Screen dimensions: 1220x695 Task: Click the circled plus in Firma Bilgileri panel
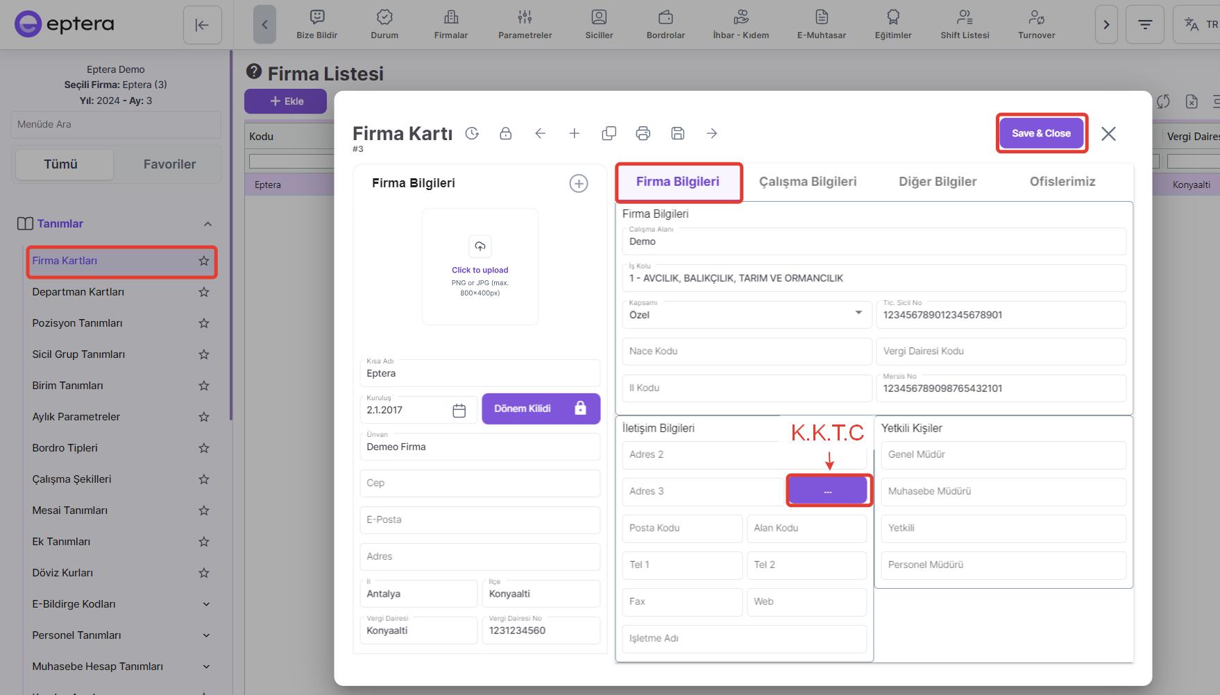(578, 183)
